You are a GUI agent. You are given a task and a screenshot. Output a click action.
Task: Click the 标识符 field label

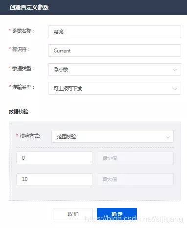pos(21,50)
